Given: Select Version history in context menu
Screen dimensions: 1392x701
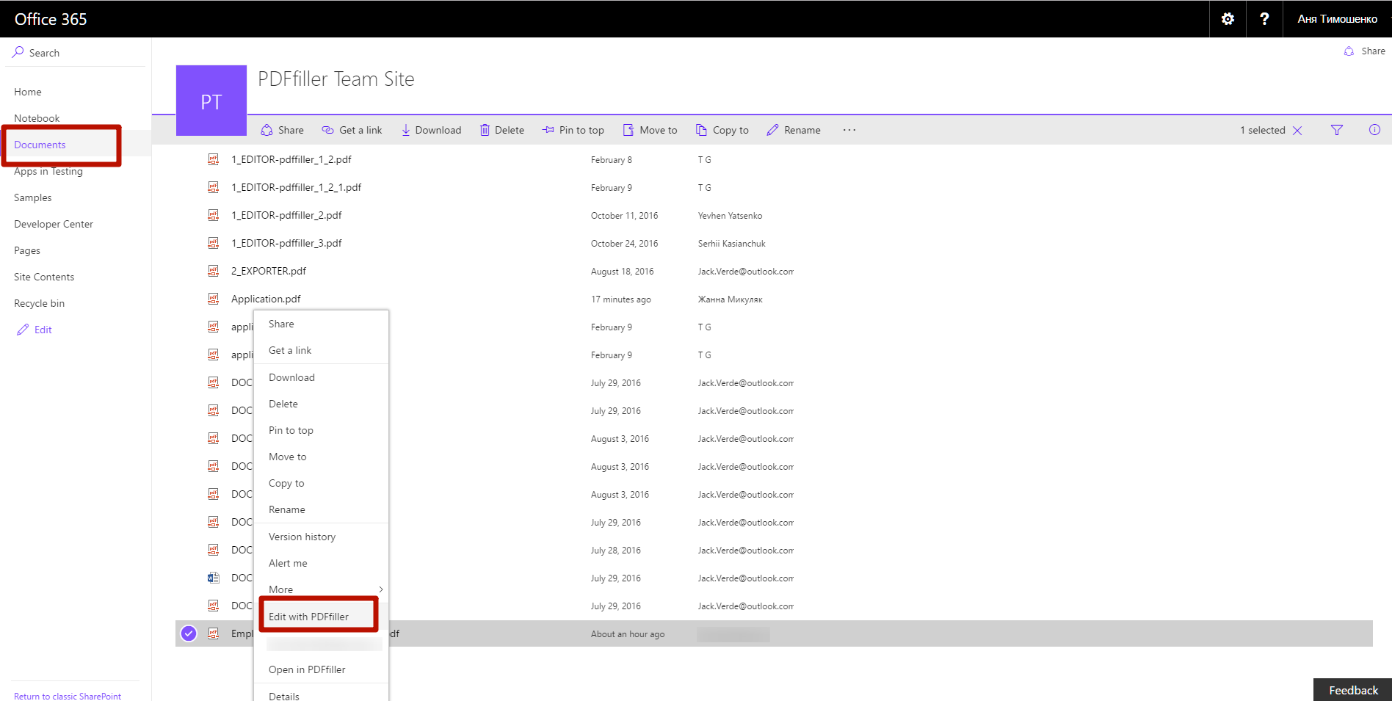Looking at the screenshot, I should point(321,537).
